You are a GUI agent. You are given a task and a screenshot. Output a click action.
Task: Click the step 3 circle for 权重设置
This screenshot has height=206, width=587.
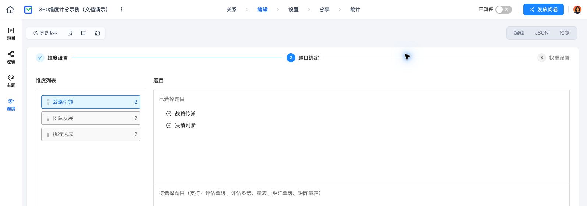pos(541,58)
